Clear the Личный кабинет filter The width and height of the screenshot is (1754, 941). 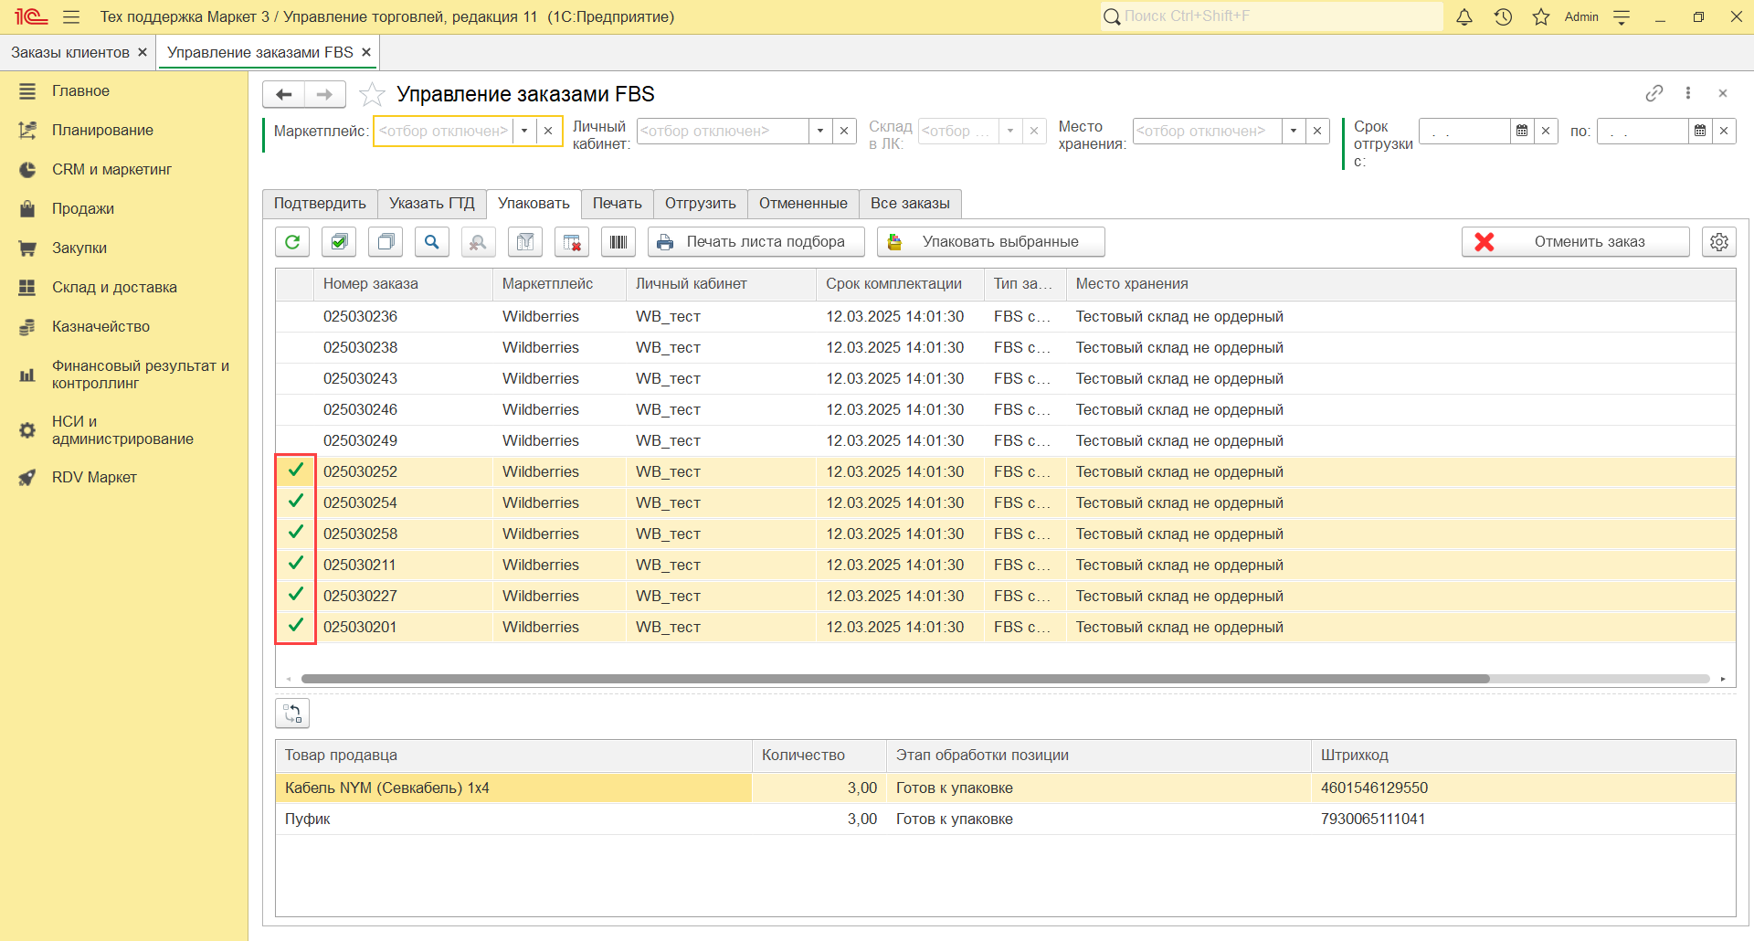point(844,131)
